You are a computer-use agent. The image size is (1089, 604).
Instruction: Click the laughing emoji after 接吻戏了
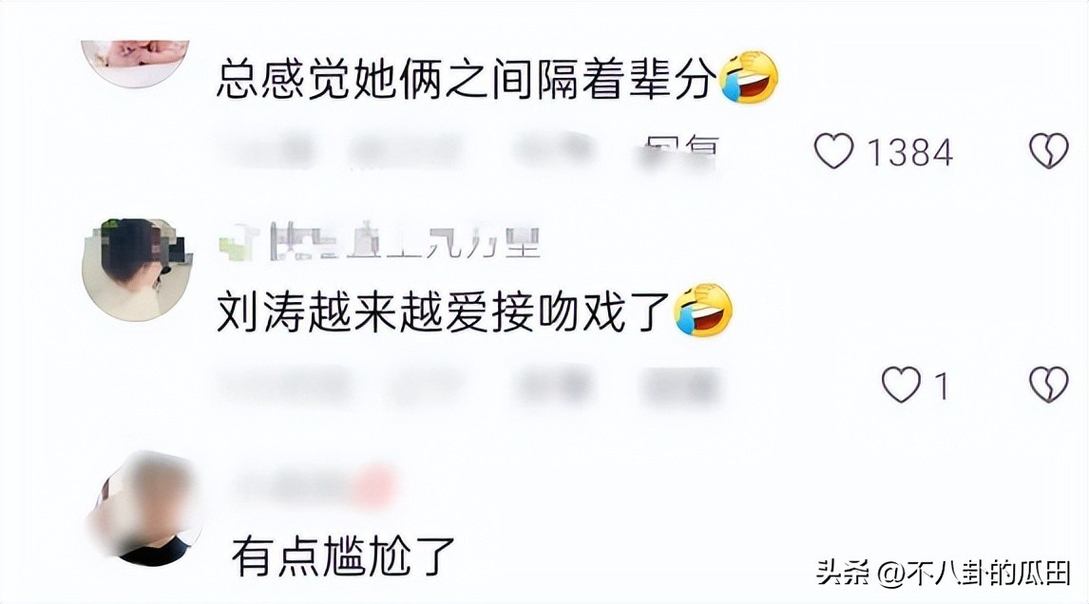pos(703,310)
